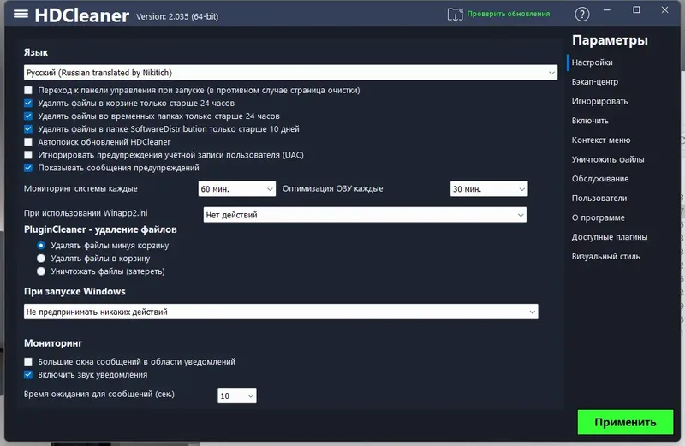Open Включить section
The height and width of the screenshot is (446, 685).
tap(590, 121)
